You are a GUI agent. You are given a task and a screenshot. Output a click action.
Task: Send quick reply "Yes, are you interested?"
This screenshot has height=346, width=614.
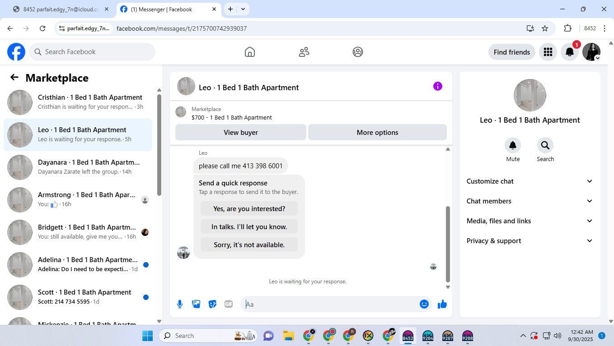(x=249, y=209)
